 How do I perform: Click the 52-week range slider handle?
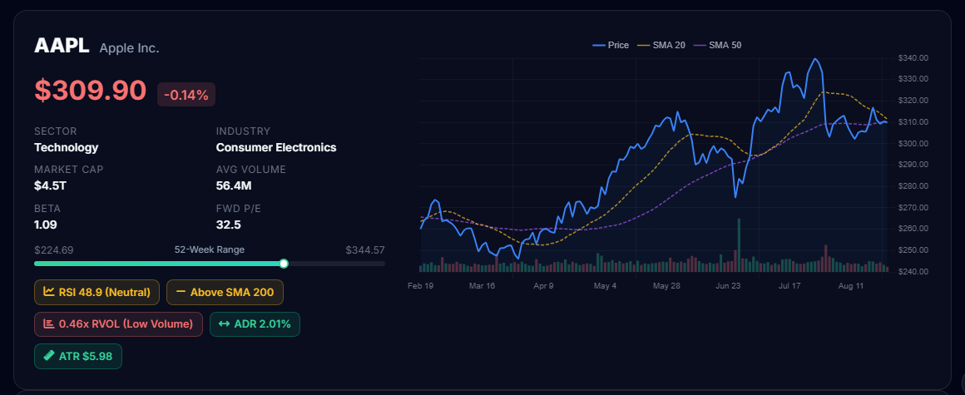[x=284, y=264]
